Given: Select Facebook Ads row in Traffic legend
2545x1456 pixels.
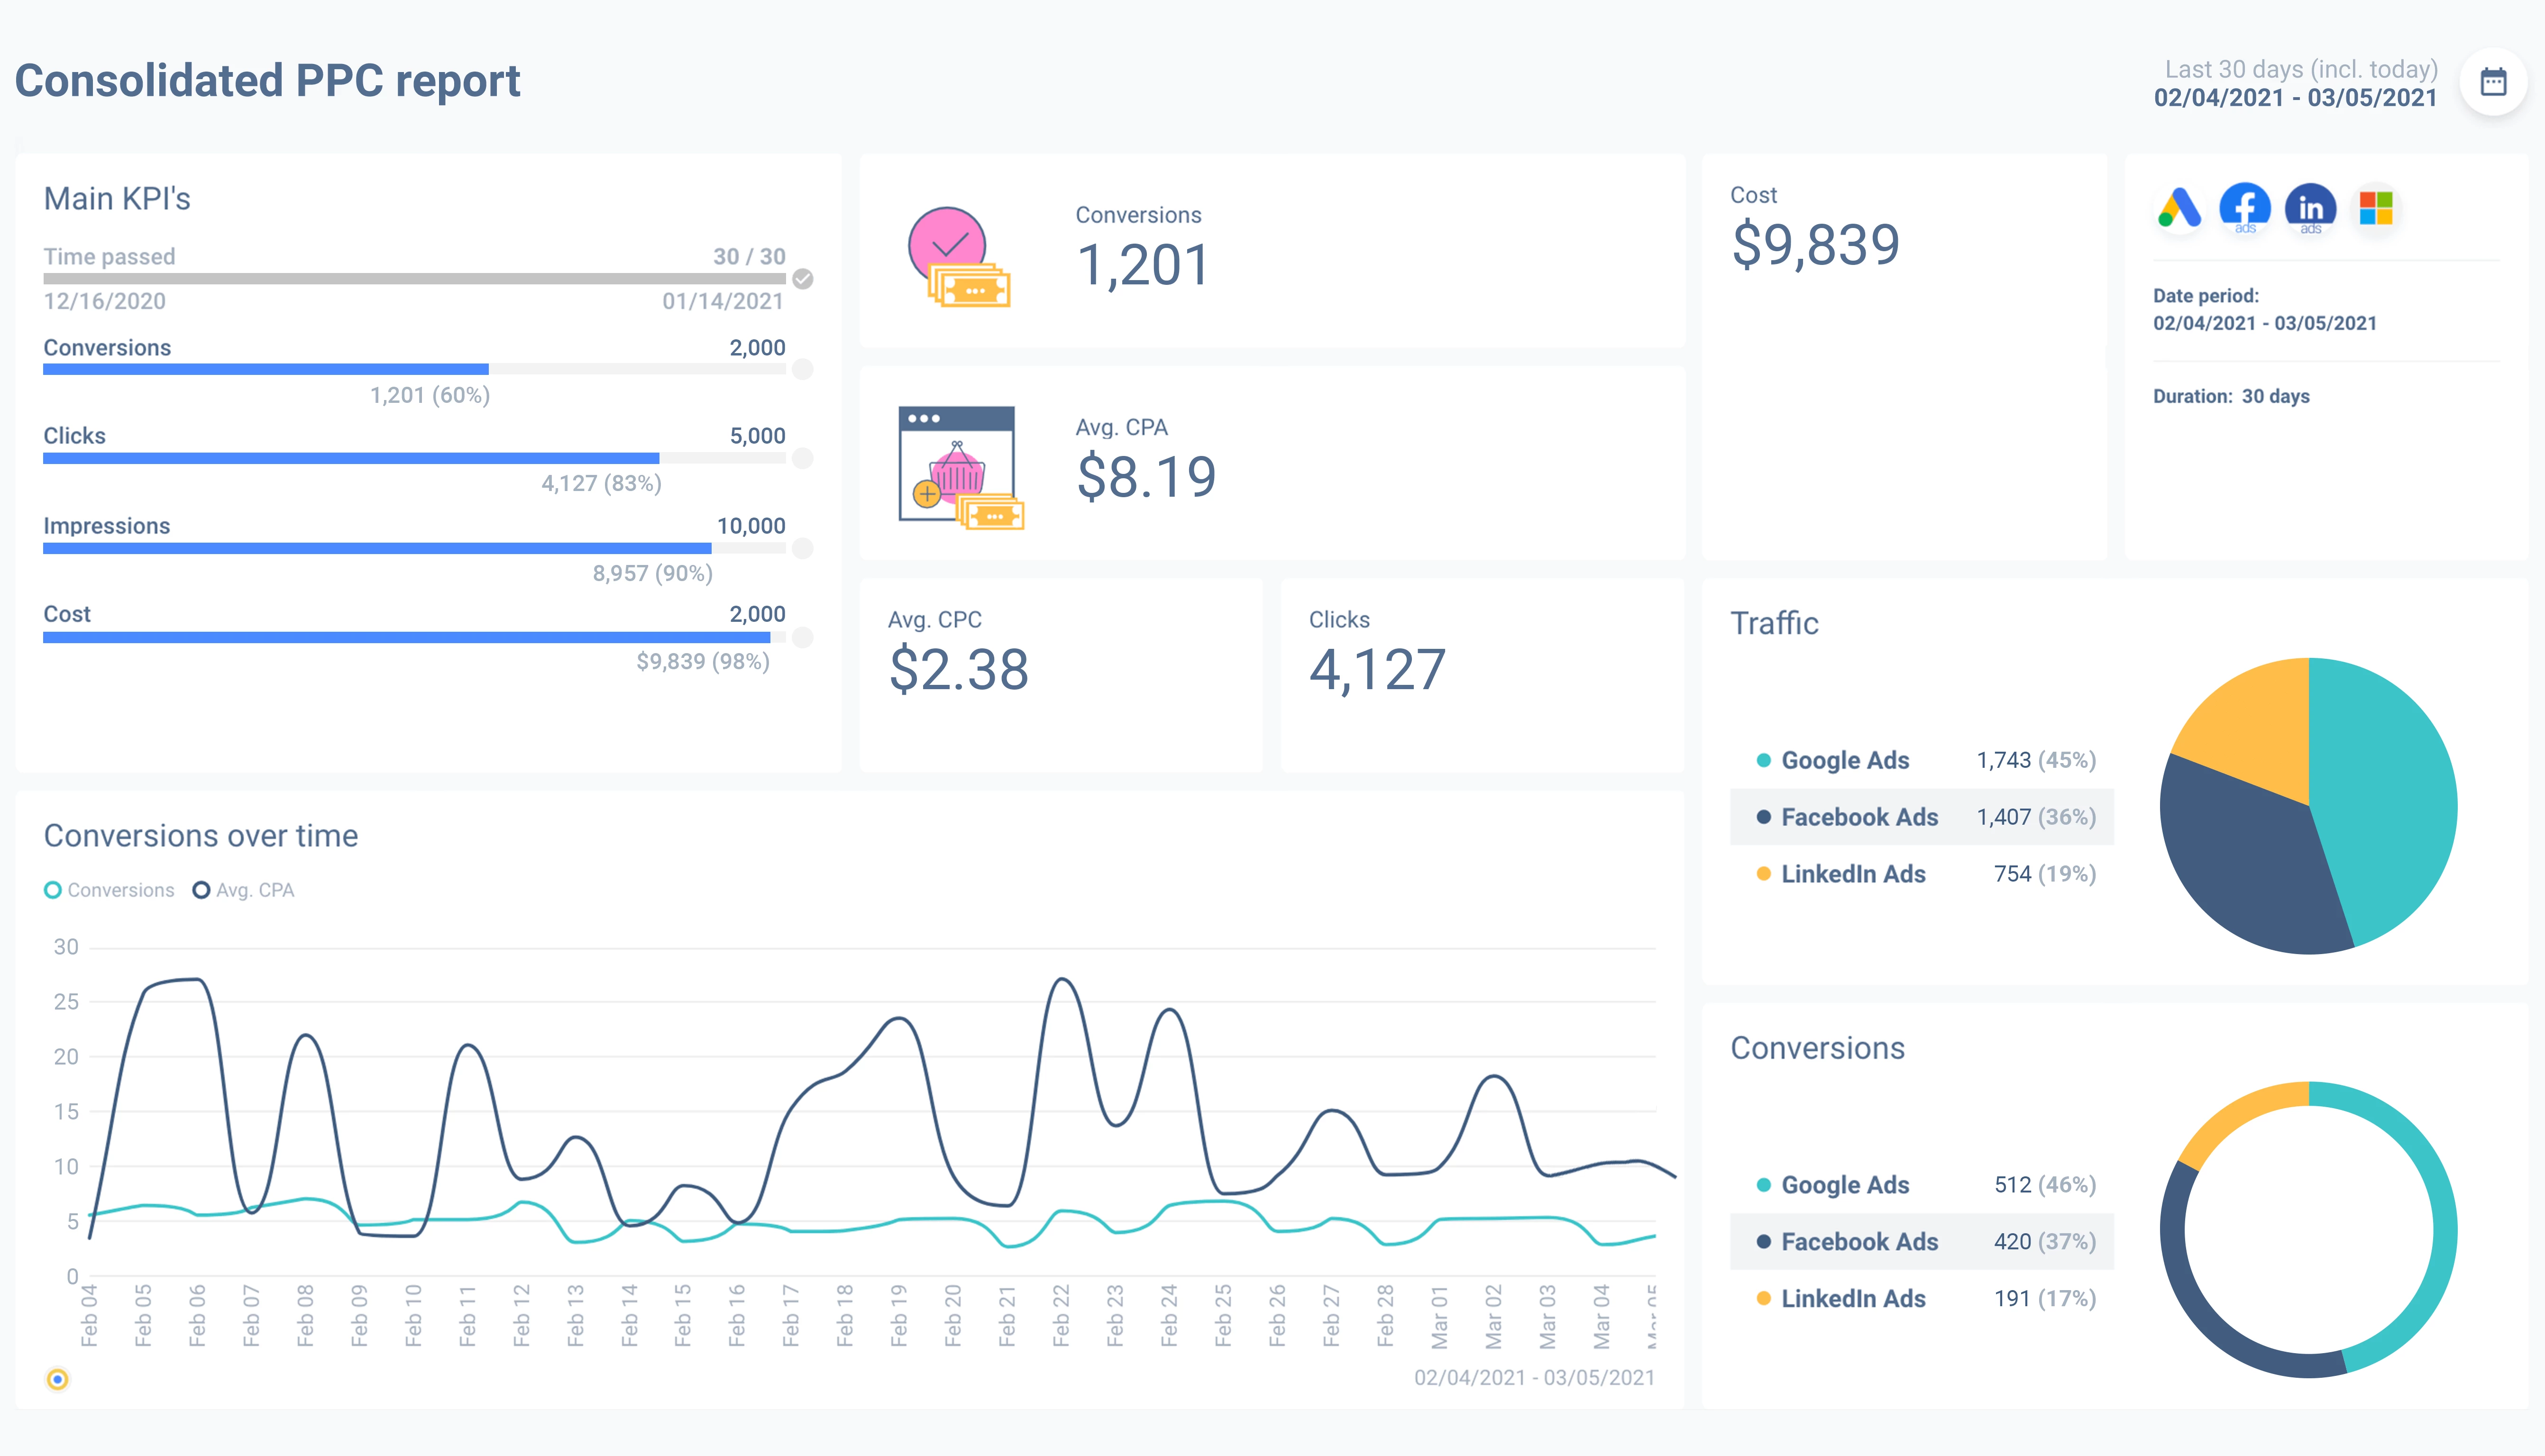Looking at the screenshot, I should (x=1922, y=817).
